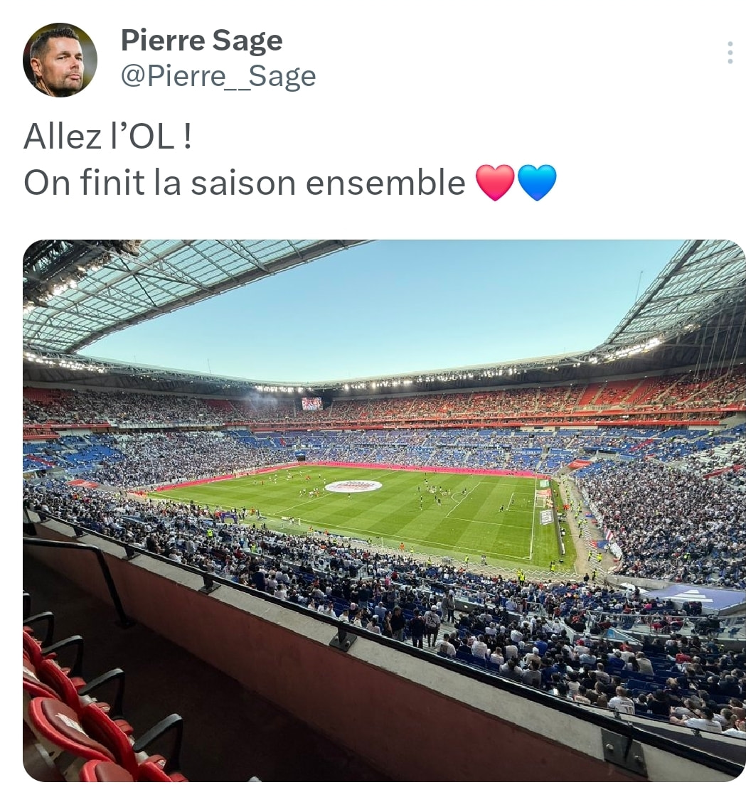The height and width of the screenshot is (802, 746).
Task: Click the white center-circle logo on the pitch
Action: tap(353, 486)
